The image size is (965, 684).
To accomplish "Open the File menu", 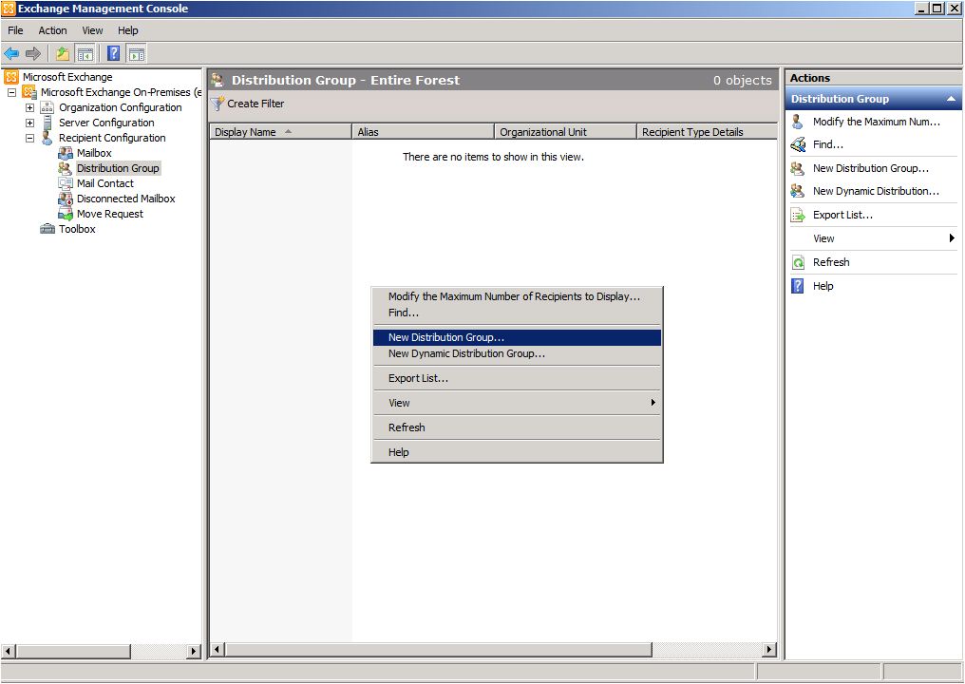I will click(15, 30).
